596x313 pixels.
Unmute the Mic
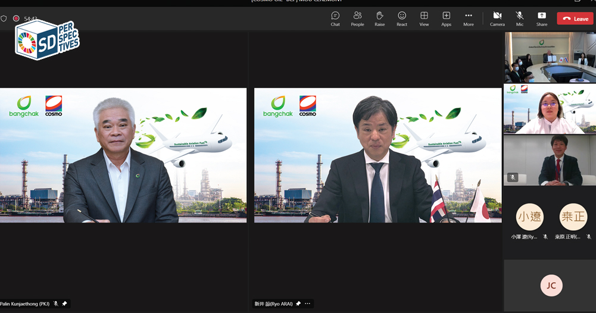point(520,18)
